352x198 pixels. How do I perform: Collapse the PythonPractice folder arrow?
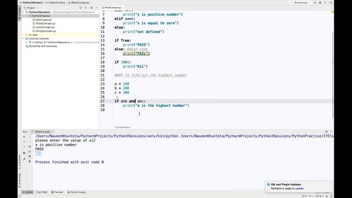pos(26,16)
